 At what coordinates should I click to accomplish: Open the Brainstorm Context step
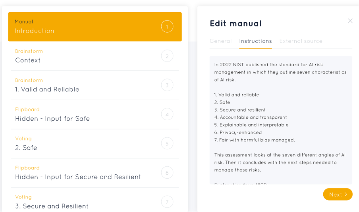point(79,56)
